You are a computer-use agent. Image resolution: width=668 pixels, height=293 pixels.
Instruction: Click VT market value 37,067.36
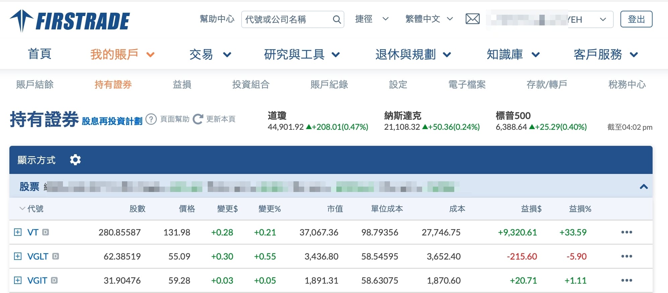[x=319, y=232]
